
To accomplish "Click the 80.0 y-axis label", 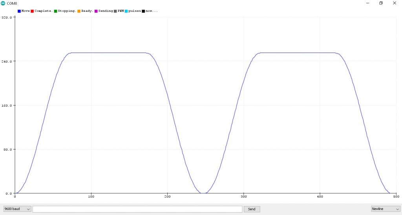I will pyautogui.click(x=8, y=149).
